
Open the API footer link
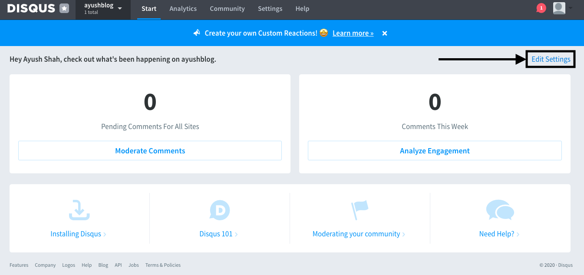point(118,265)
